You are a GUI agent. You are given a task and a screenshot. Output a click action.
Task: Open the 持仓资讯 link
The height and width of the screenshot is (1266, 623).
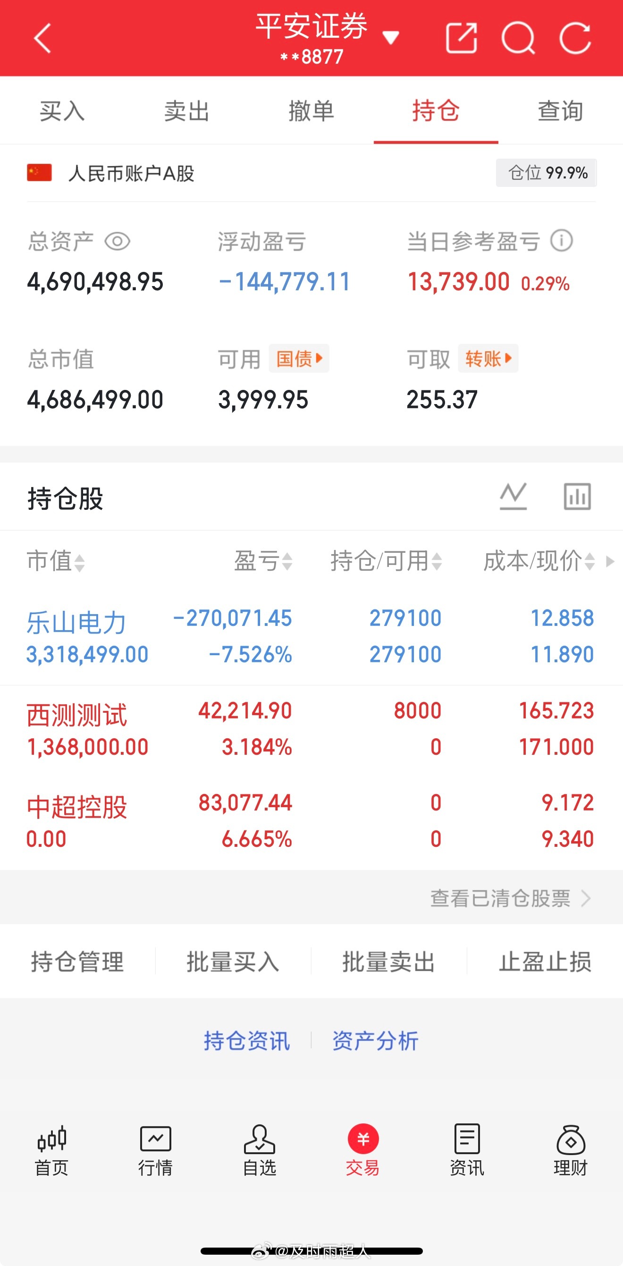coord(247,1040)
